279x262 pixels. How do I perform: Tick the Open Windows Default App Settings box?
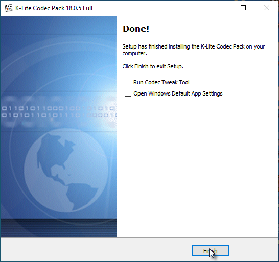[x=128, y=93]
